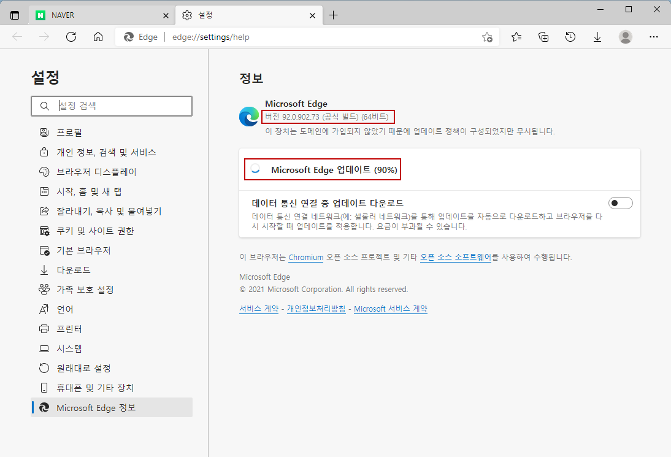Viewport: 671px width, 457px height.
Task: Toggle 데이터 통신 연결 중 업데이트 다운로드 switch
Action: 620,203
